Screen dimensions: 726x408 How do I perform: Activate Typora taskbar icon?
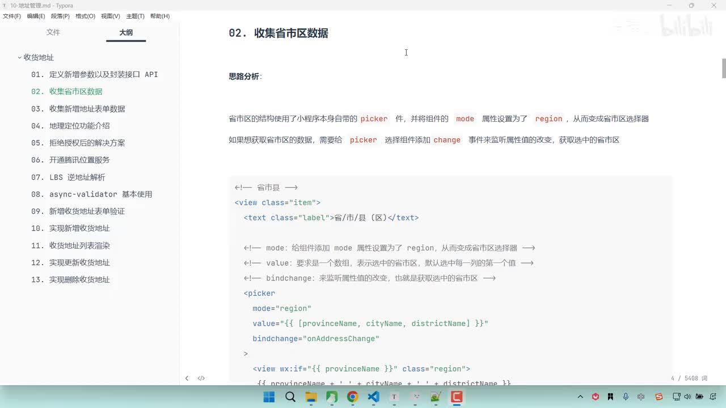pyautogui.click(x=394, y=397)
